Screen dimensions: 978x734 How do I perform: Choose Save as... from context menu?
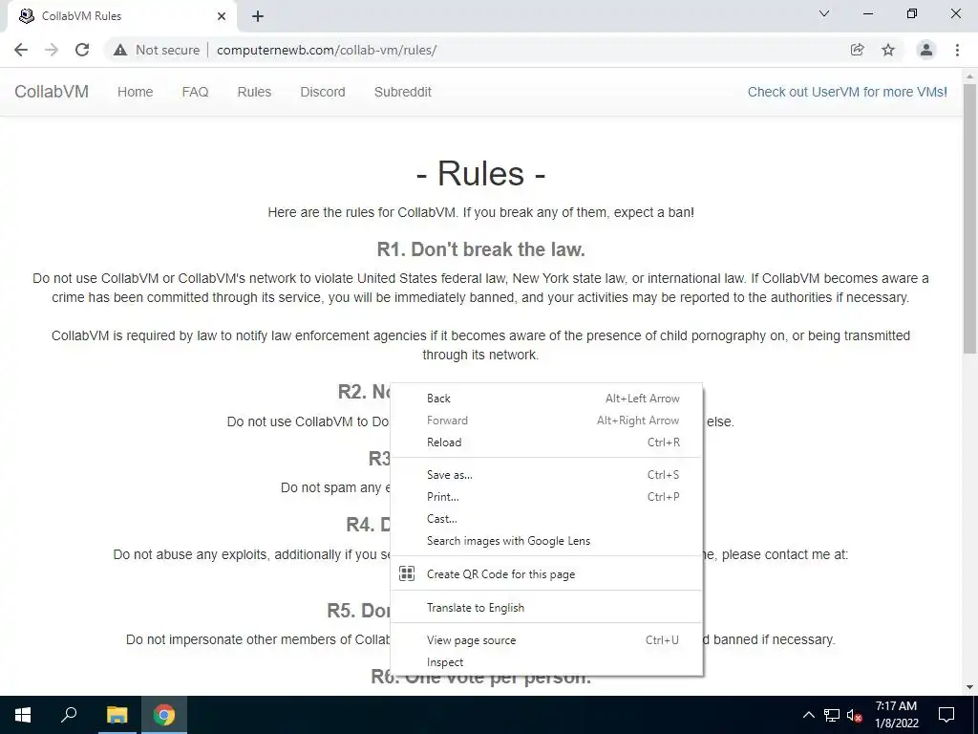pos(546,474)
